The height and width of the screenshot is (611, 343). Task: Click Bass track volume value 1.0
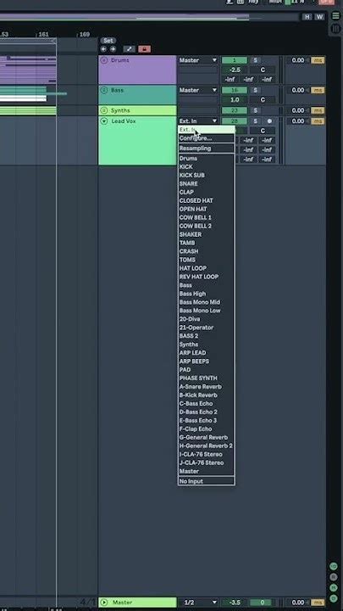(x=234, y=100)
